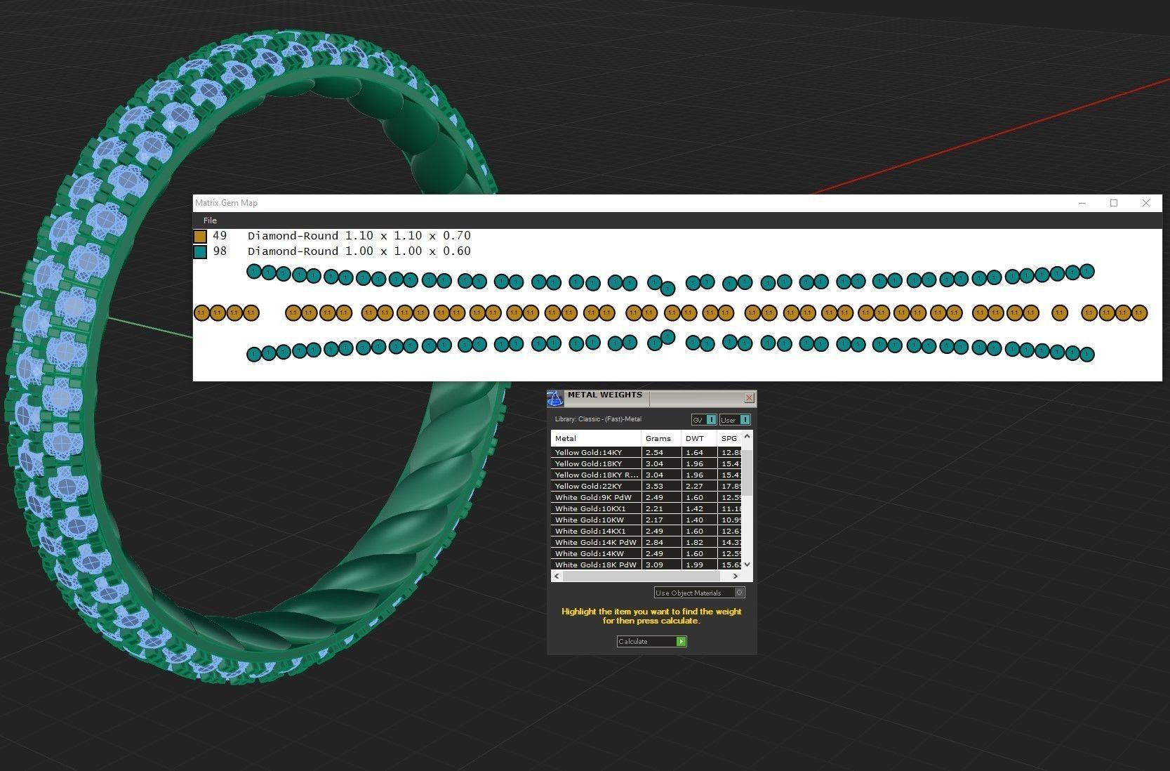Toggle Use Object Materials option

699,593
